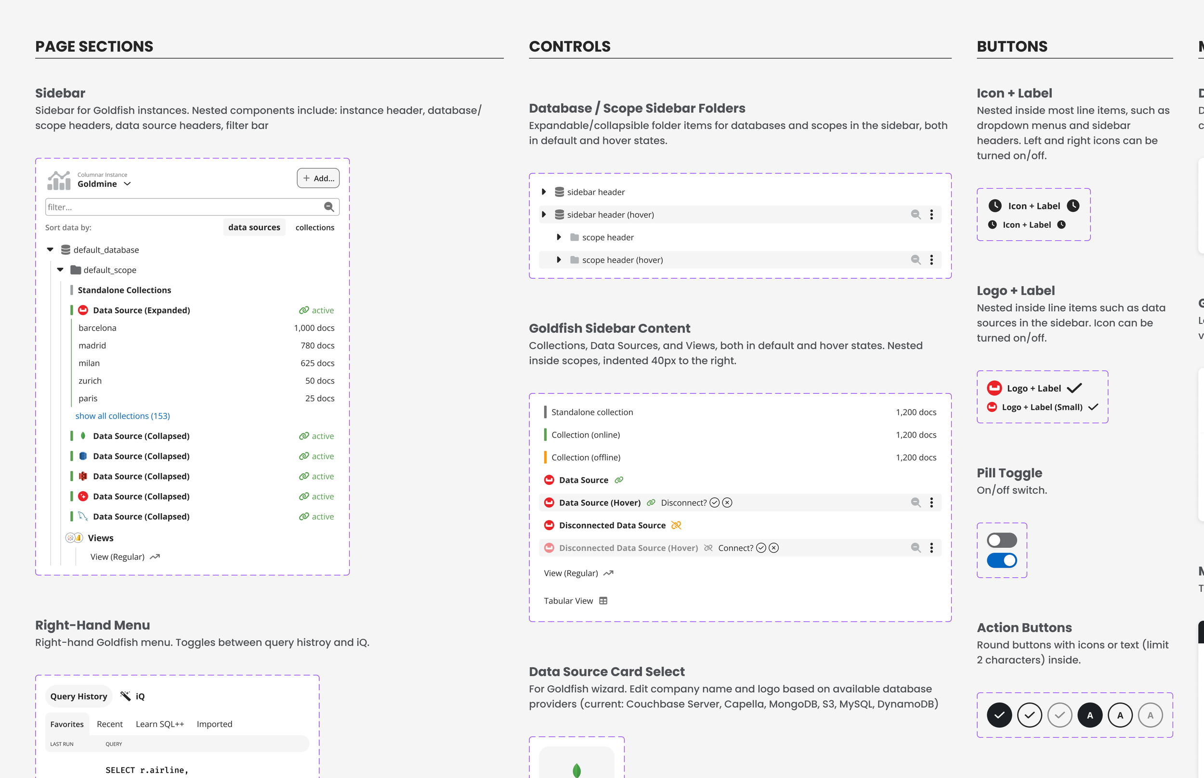1204x778 pixels.
Task: Click the table icon next to Tabular View
Action: click(x=603, y=601)
